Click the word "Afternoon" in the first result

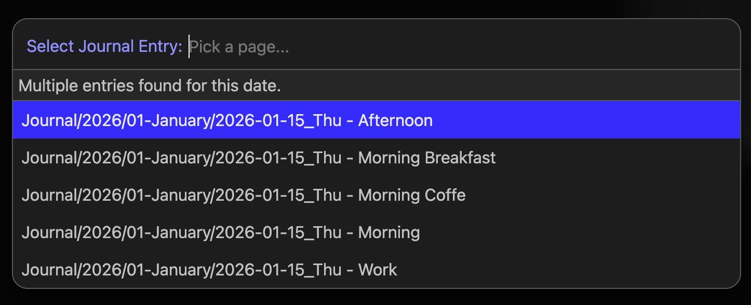pyautogui.click(x=395, y=120)
